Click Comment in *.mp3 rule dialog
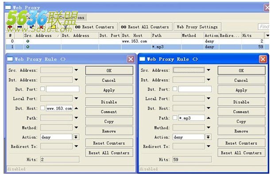 [x=241, y=112]
